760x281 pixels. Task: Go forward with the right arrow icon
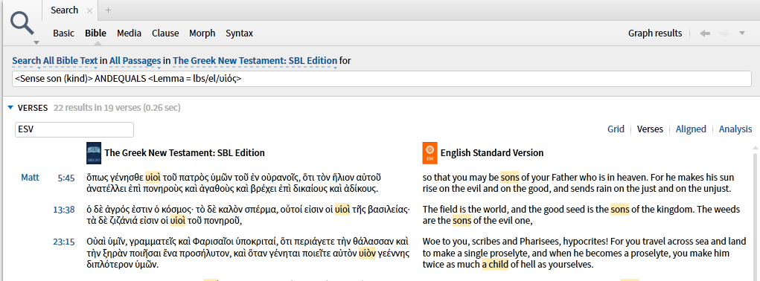[x=724, y=33]
